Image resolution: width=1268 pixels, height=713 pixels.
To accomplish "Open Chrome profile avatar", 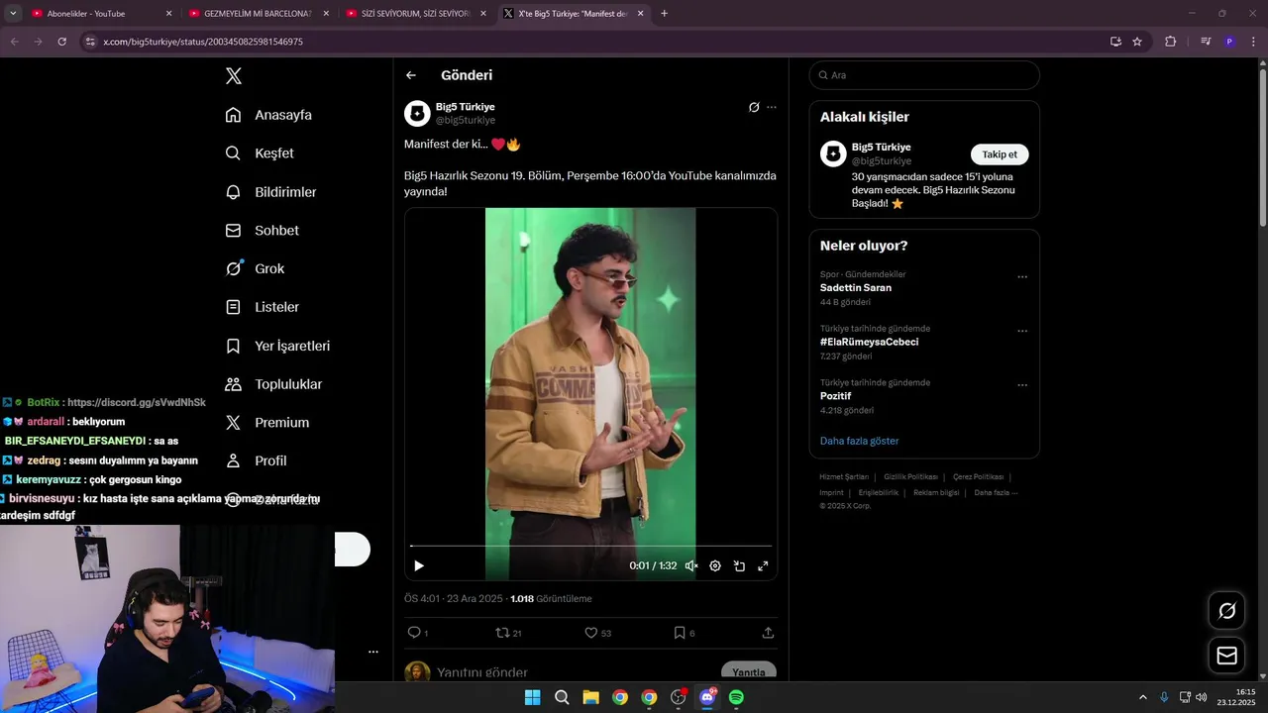I will pyautogui.click(x=1229, y=42).
